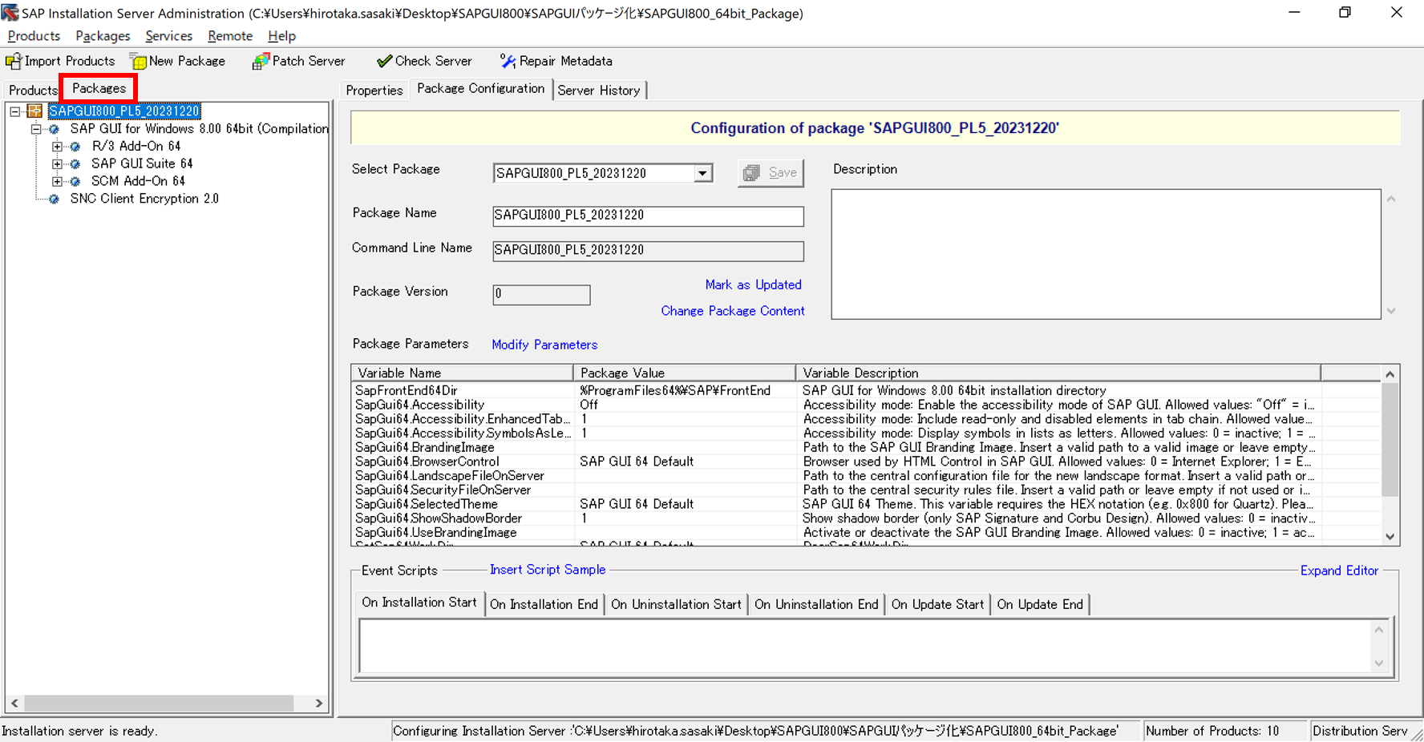Click the Save button
1424x742 pixels.
[771, 173]
